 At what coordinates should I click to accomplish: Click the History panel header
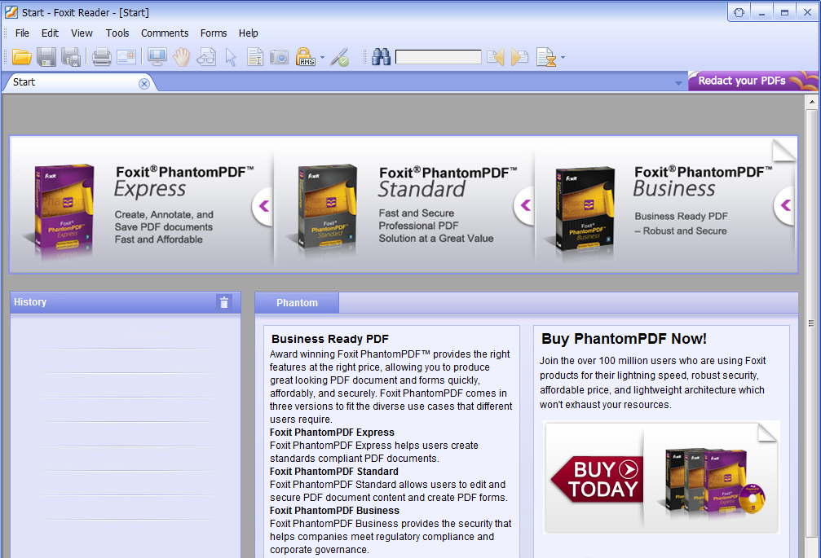[x=125, y=302]
